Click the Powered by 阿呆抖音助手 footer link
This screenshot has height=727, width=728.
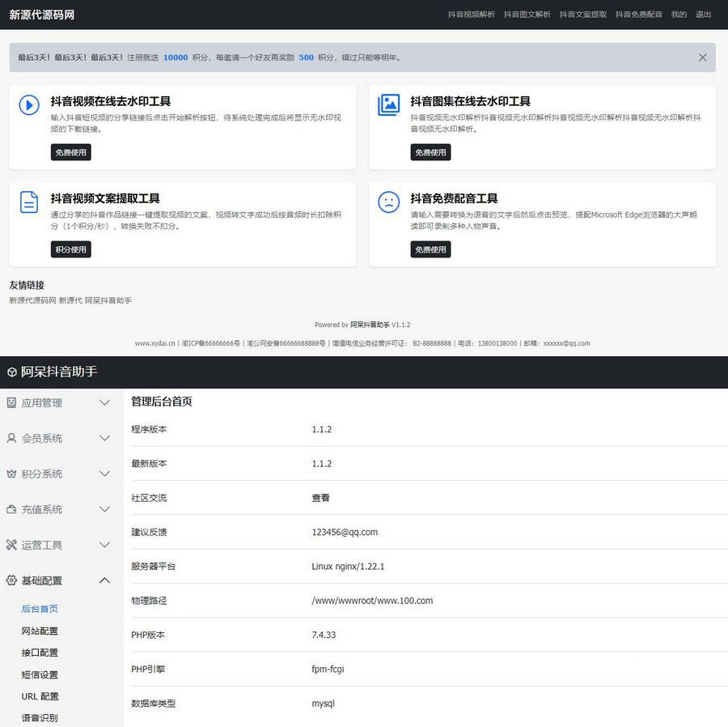tap(370, 325)
